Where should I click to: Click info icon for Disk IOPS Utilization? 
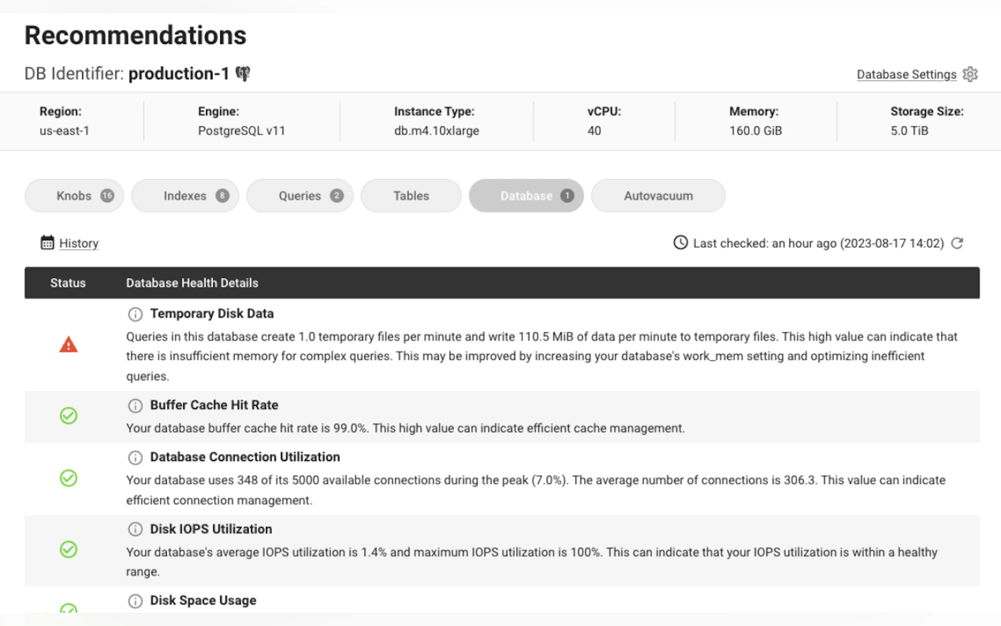(135, 529)
